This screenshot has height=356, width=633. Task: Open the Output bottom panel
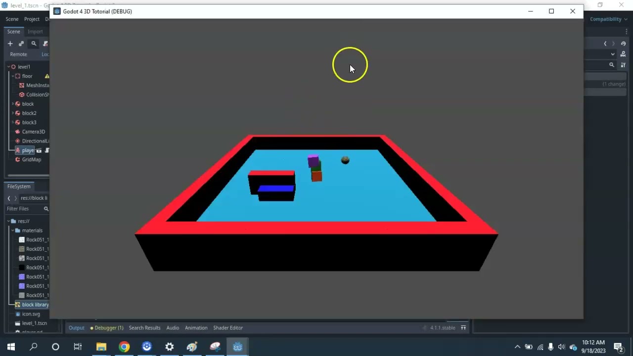pyautogui.click(x=76, y=328)
